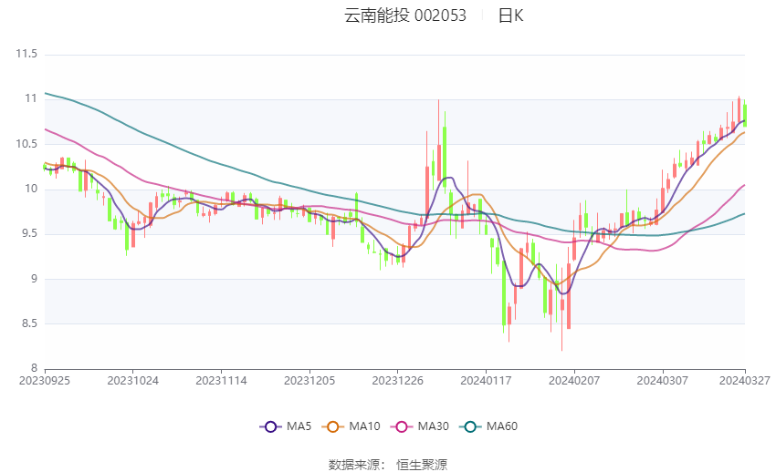Toggle the MA60 legend series
776x472 pixels.
(x=488, y=426)
